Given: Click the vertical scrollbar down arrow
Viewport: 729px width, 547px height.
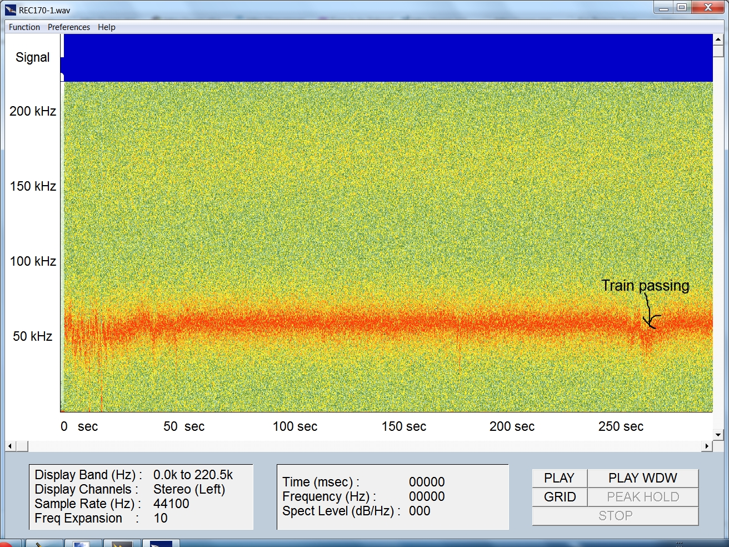Looking at the screenshot, I should tap(718, 435).
